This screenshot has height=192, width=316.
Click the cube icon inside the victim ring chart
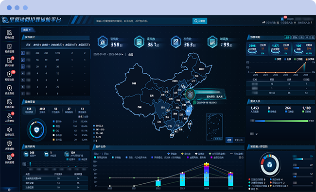270,165
